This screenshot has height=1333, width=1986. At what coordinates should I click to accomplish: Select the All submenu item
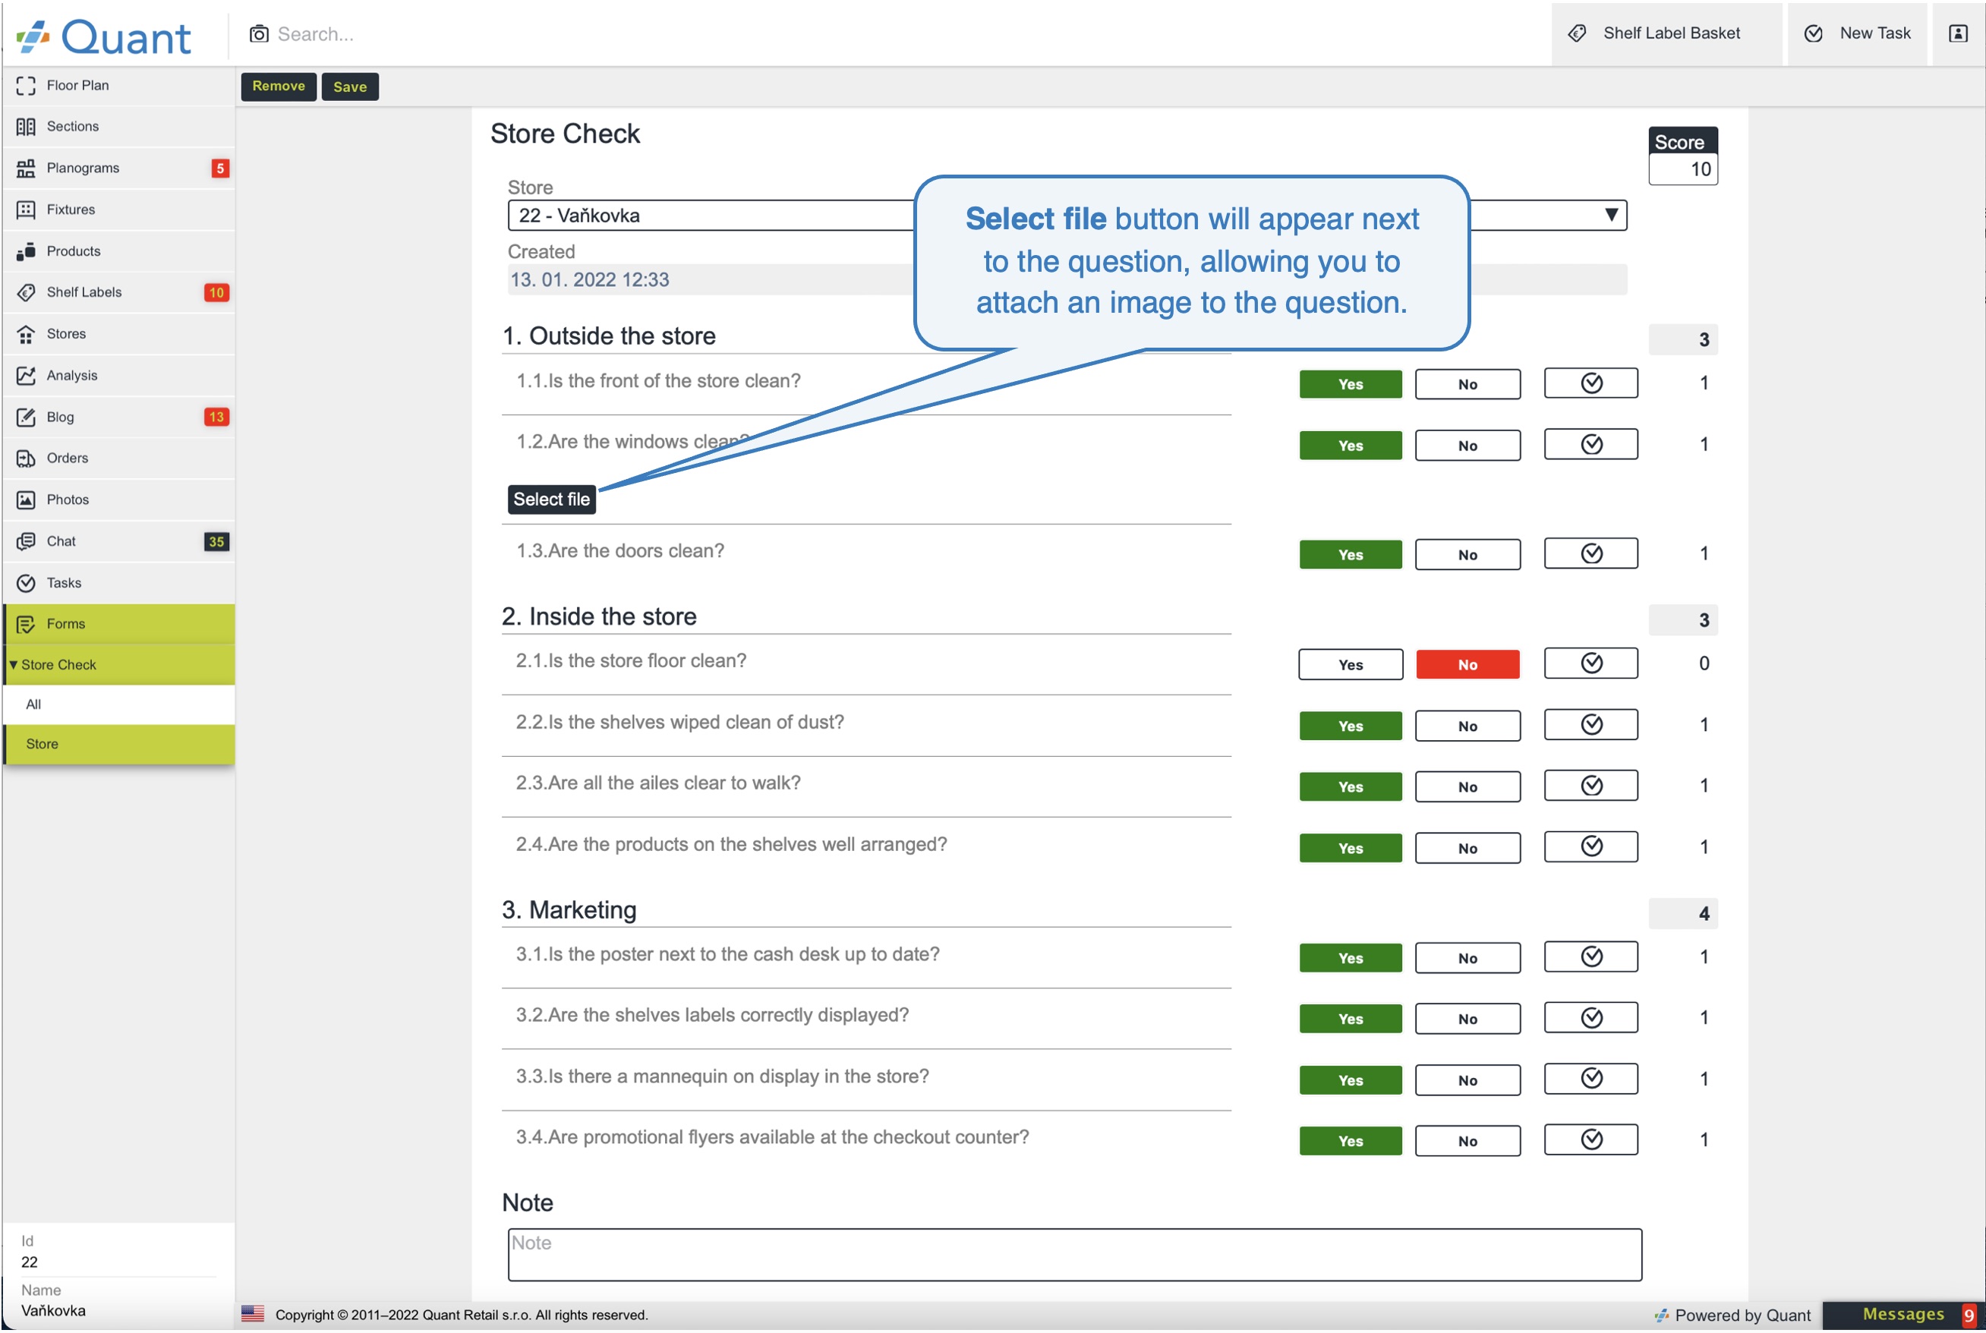pyautogui.click(x=119, y=704)
